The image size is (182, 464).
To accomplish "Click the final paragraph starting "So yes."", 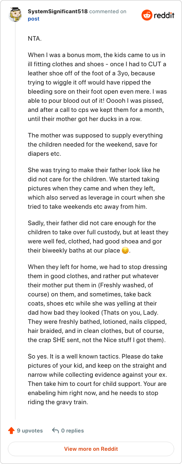I will (97, 379).
